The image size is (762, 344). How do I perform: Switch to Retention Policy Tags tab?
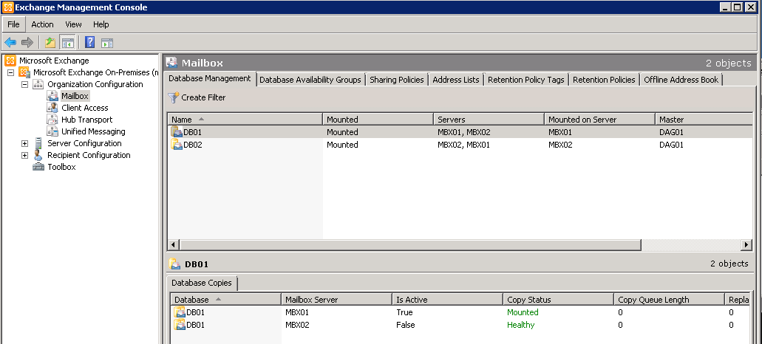coord(525,80)
